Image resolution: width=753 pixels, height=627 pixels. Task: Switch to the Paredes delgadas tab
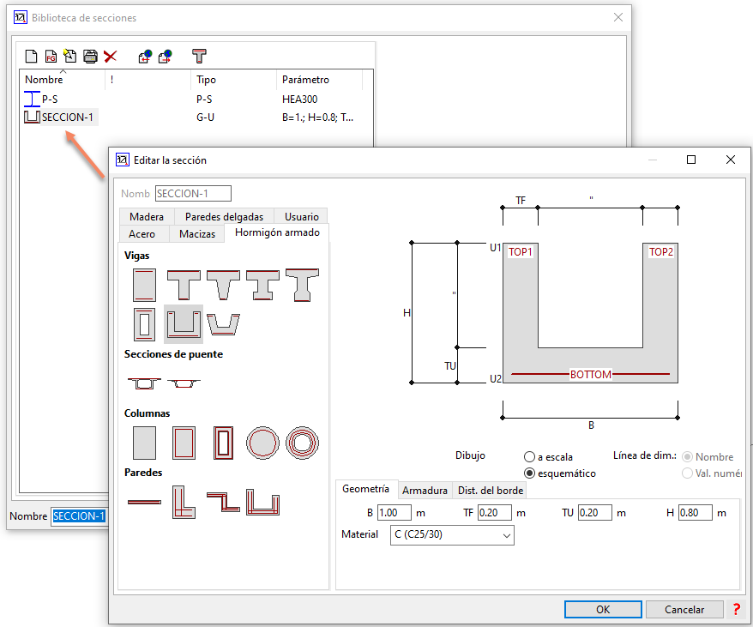click(224, 217)
